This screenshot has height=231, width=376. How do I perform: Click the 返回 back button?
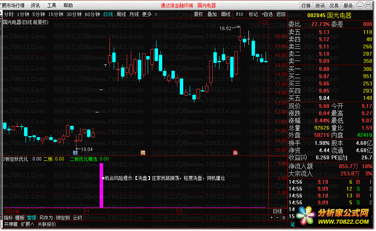pos(281,14)
